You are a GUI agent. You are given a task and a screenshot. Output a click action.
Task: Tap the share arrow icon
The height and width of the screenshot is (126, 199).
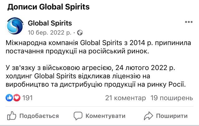tap(150, 116)
